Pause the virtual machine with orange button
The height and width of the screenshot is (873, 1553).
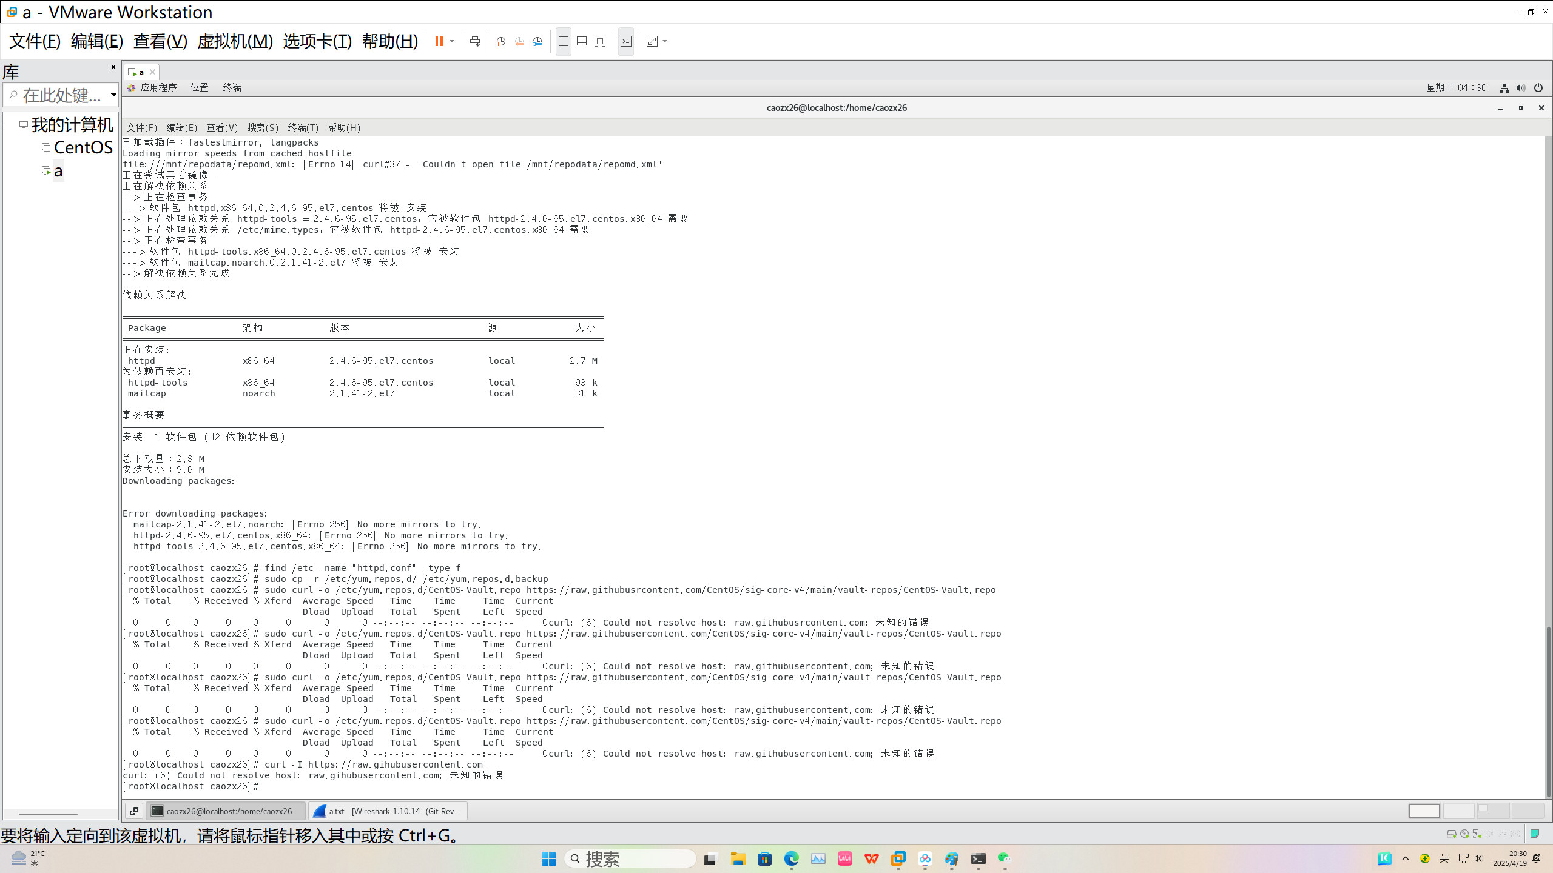[439, 41]
